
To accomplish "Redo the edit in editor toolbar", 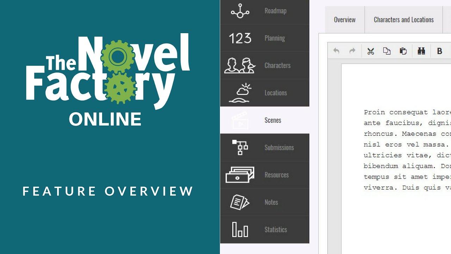I will (352, 51).
